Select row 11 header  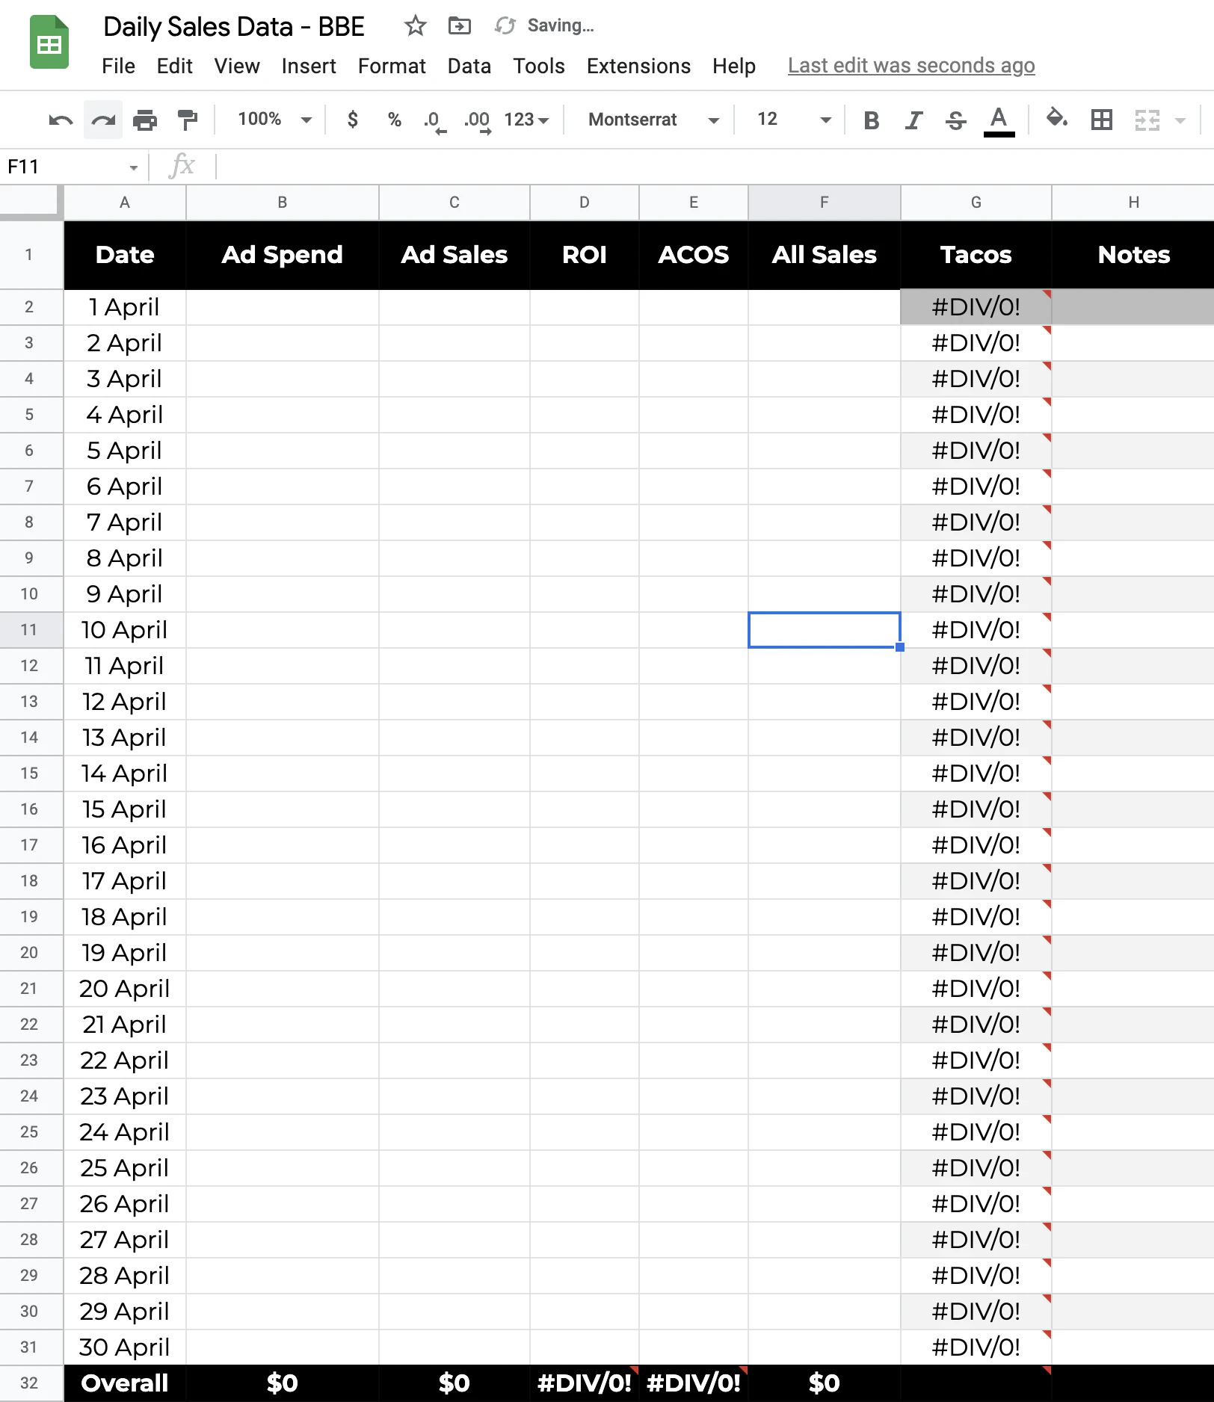[x=30, y=630]
